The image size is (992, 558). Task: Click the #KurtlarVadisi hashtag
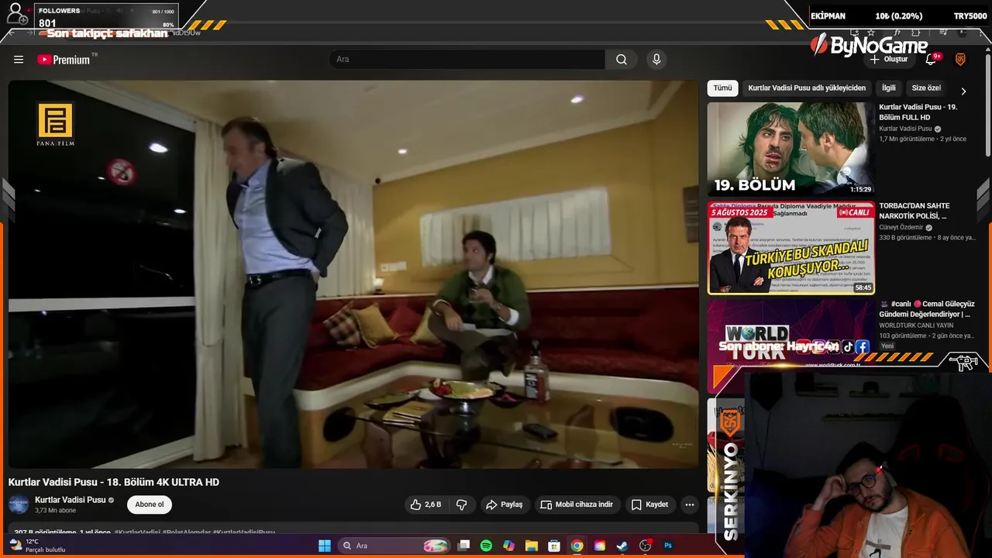click(137, 533)
